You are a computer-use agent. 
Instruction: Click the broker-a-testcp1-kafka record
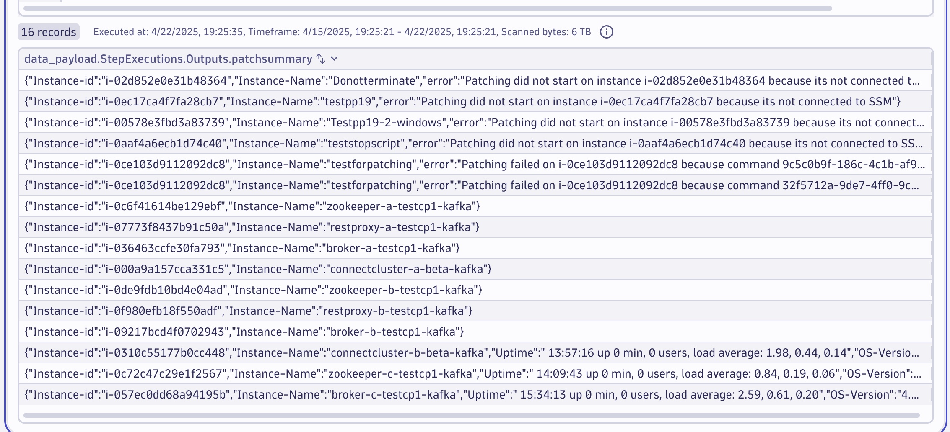point(242,248)
